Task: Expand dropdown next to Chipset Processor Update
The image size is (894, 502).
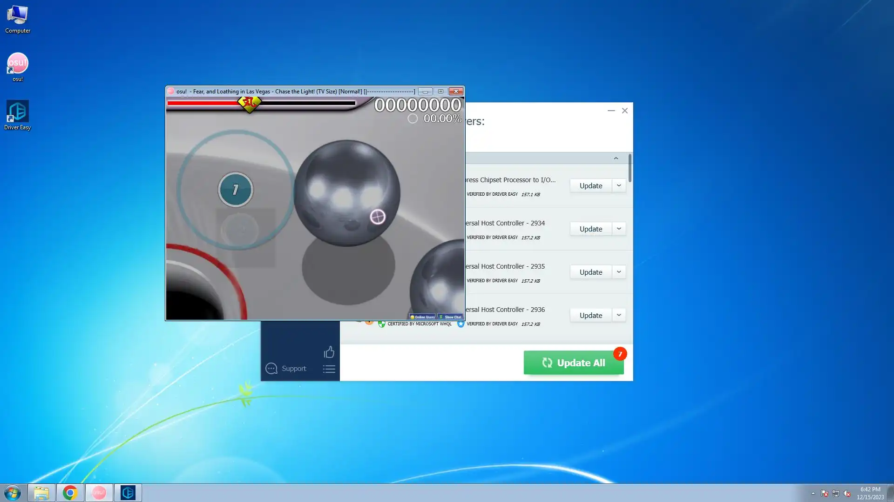Action: (619, 185)
